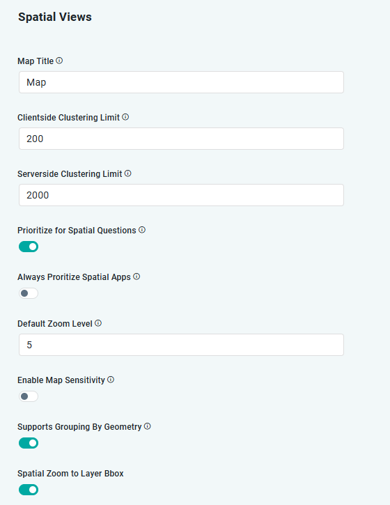Click the Map Title label text
390x505 pixels.
click(x=36, y=61)
